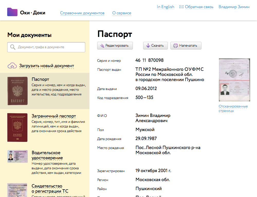The image size is (257, 197).
Task: Open Справочник документов in the header
Action: [x=82, y=13]
